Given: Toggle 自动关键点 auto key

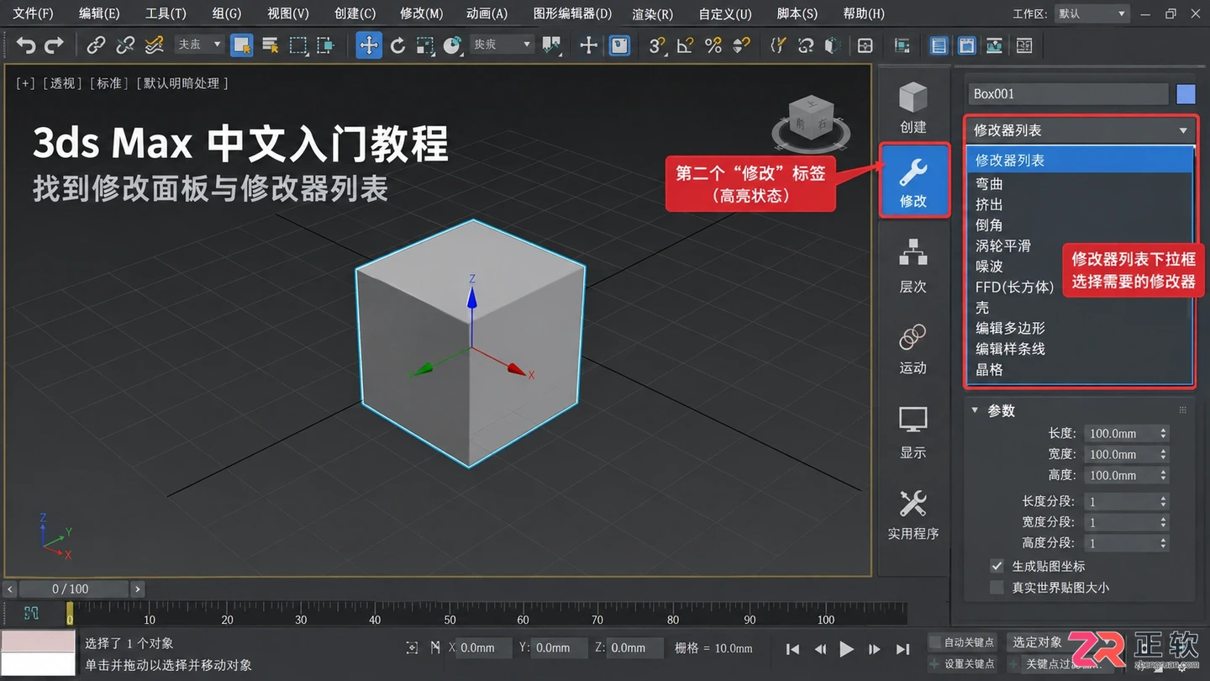Looking at the screenshot, I should 962,642.
